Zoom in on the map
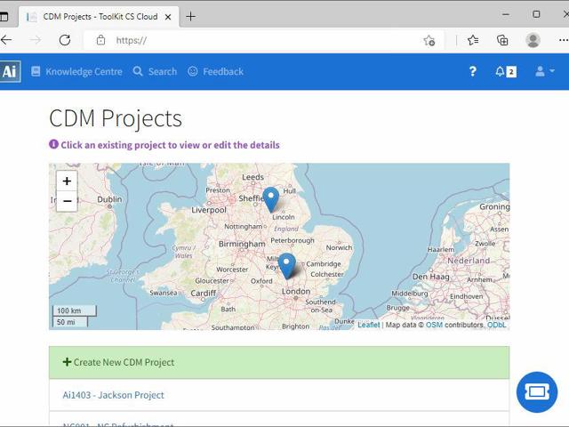This screenshot has width=569, height=427. click(x=67, y=181)
